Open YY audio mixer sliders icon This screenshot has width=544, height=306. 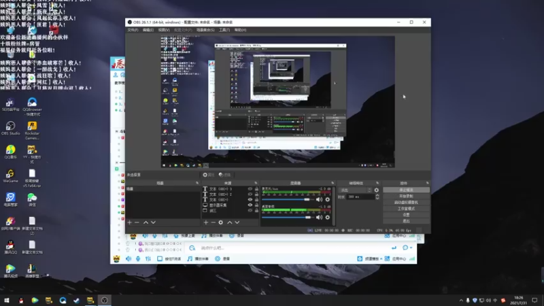point(148,259)
